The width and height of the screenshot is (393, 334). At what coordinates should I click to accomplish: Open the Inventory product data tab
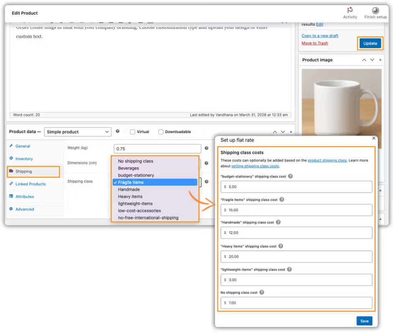point(24,159)
